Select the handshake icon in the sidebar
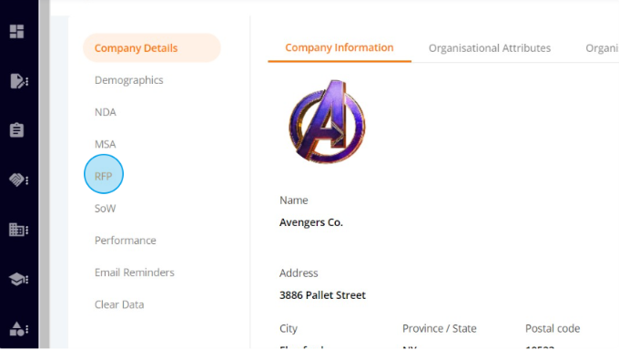This screenshot has height=360, width=619. [18, 180]
